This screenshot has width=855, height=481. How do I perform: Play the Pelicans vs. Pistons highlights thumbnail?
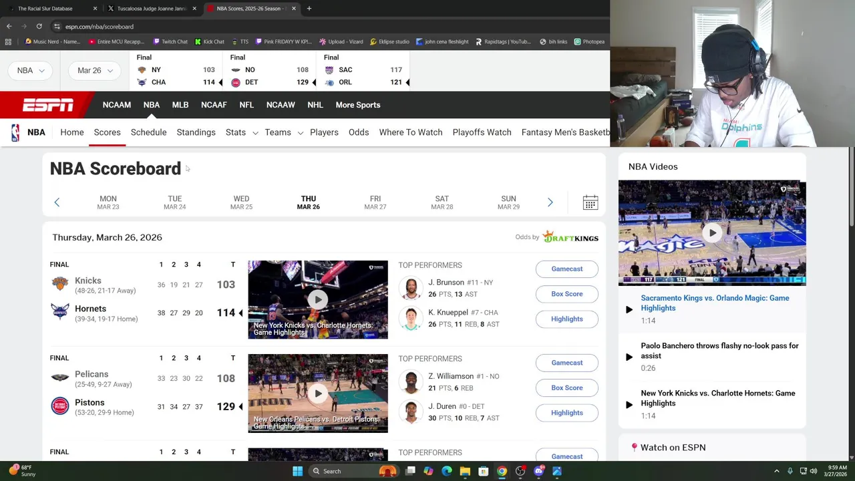(x=317, y=393)
